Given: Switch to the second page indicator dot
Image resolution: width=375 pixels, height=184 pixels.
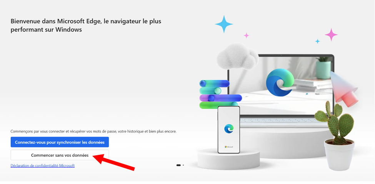Looking at the screenshot, I should [x=183, y=165].
